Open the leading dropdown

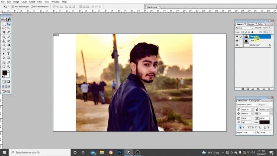tap(271, 110)
